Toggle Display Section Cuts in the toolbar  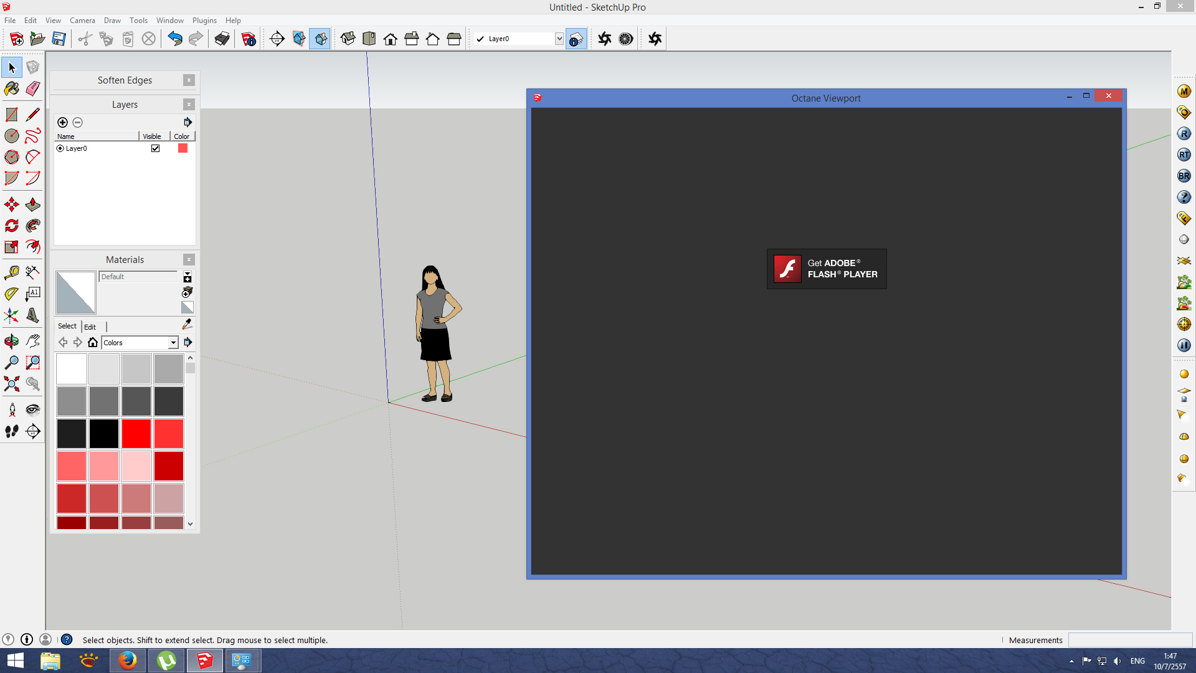pos(320,39)
